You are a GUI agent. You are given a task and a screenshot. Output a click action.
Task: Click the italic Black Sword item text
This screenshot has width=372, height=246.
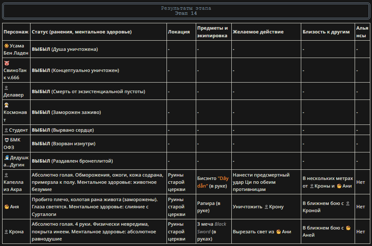[x=211, y=228]
